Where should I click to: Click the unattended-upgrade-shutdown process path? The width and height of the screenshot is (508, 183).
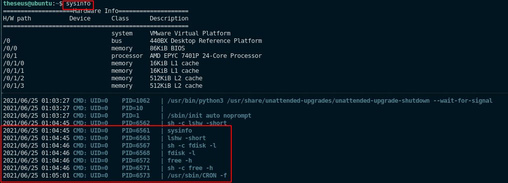330,101
